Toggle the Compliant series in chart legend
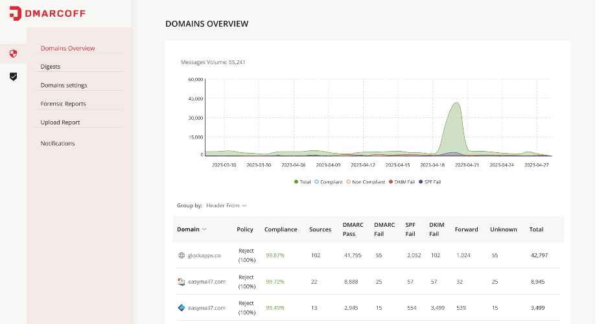 [330, 182]
